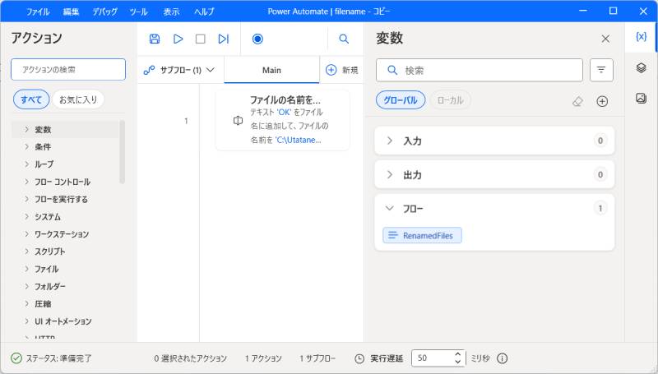The height and width of the screenshot is (374, 658).
Task: Open the ファイル menu
Action: coord(38,12)
